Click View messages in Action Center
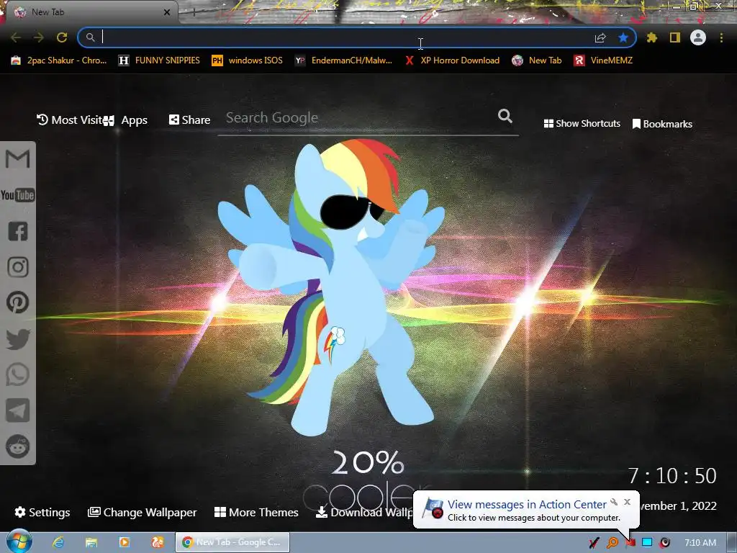Image resolution: width=737 pixels, height=553 pixels. (x=527, y=504)
